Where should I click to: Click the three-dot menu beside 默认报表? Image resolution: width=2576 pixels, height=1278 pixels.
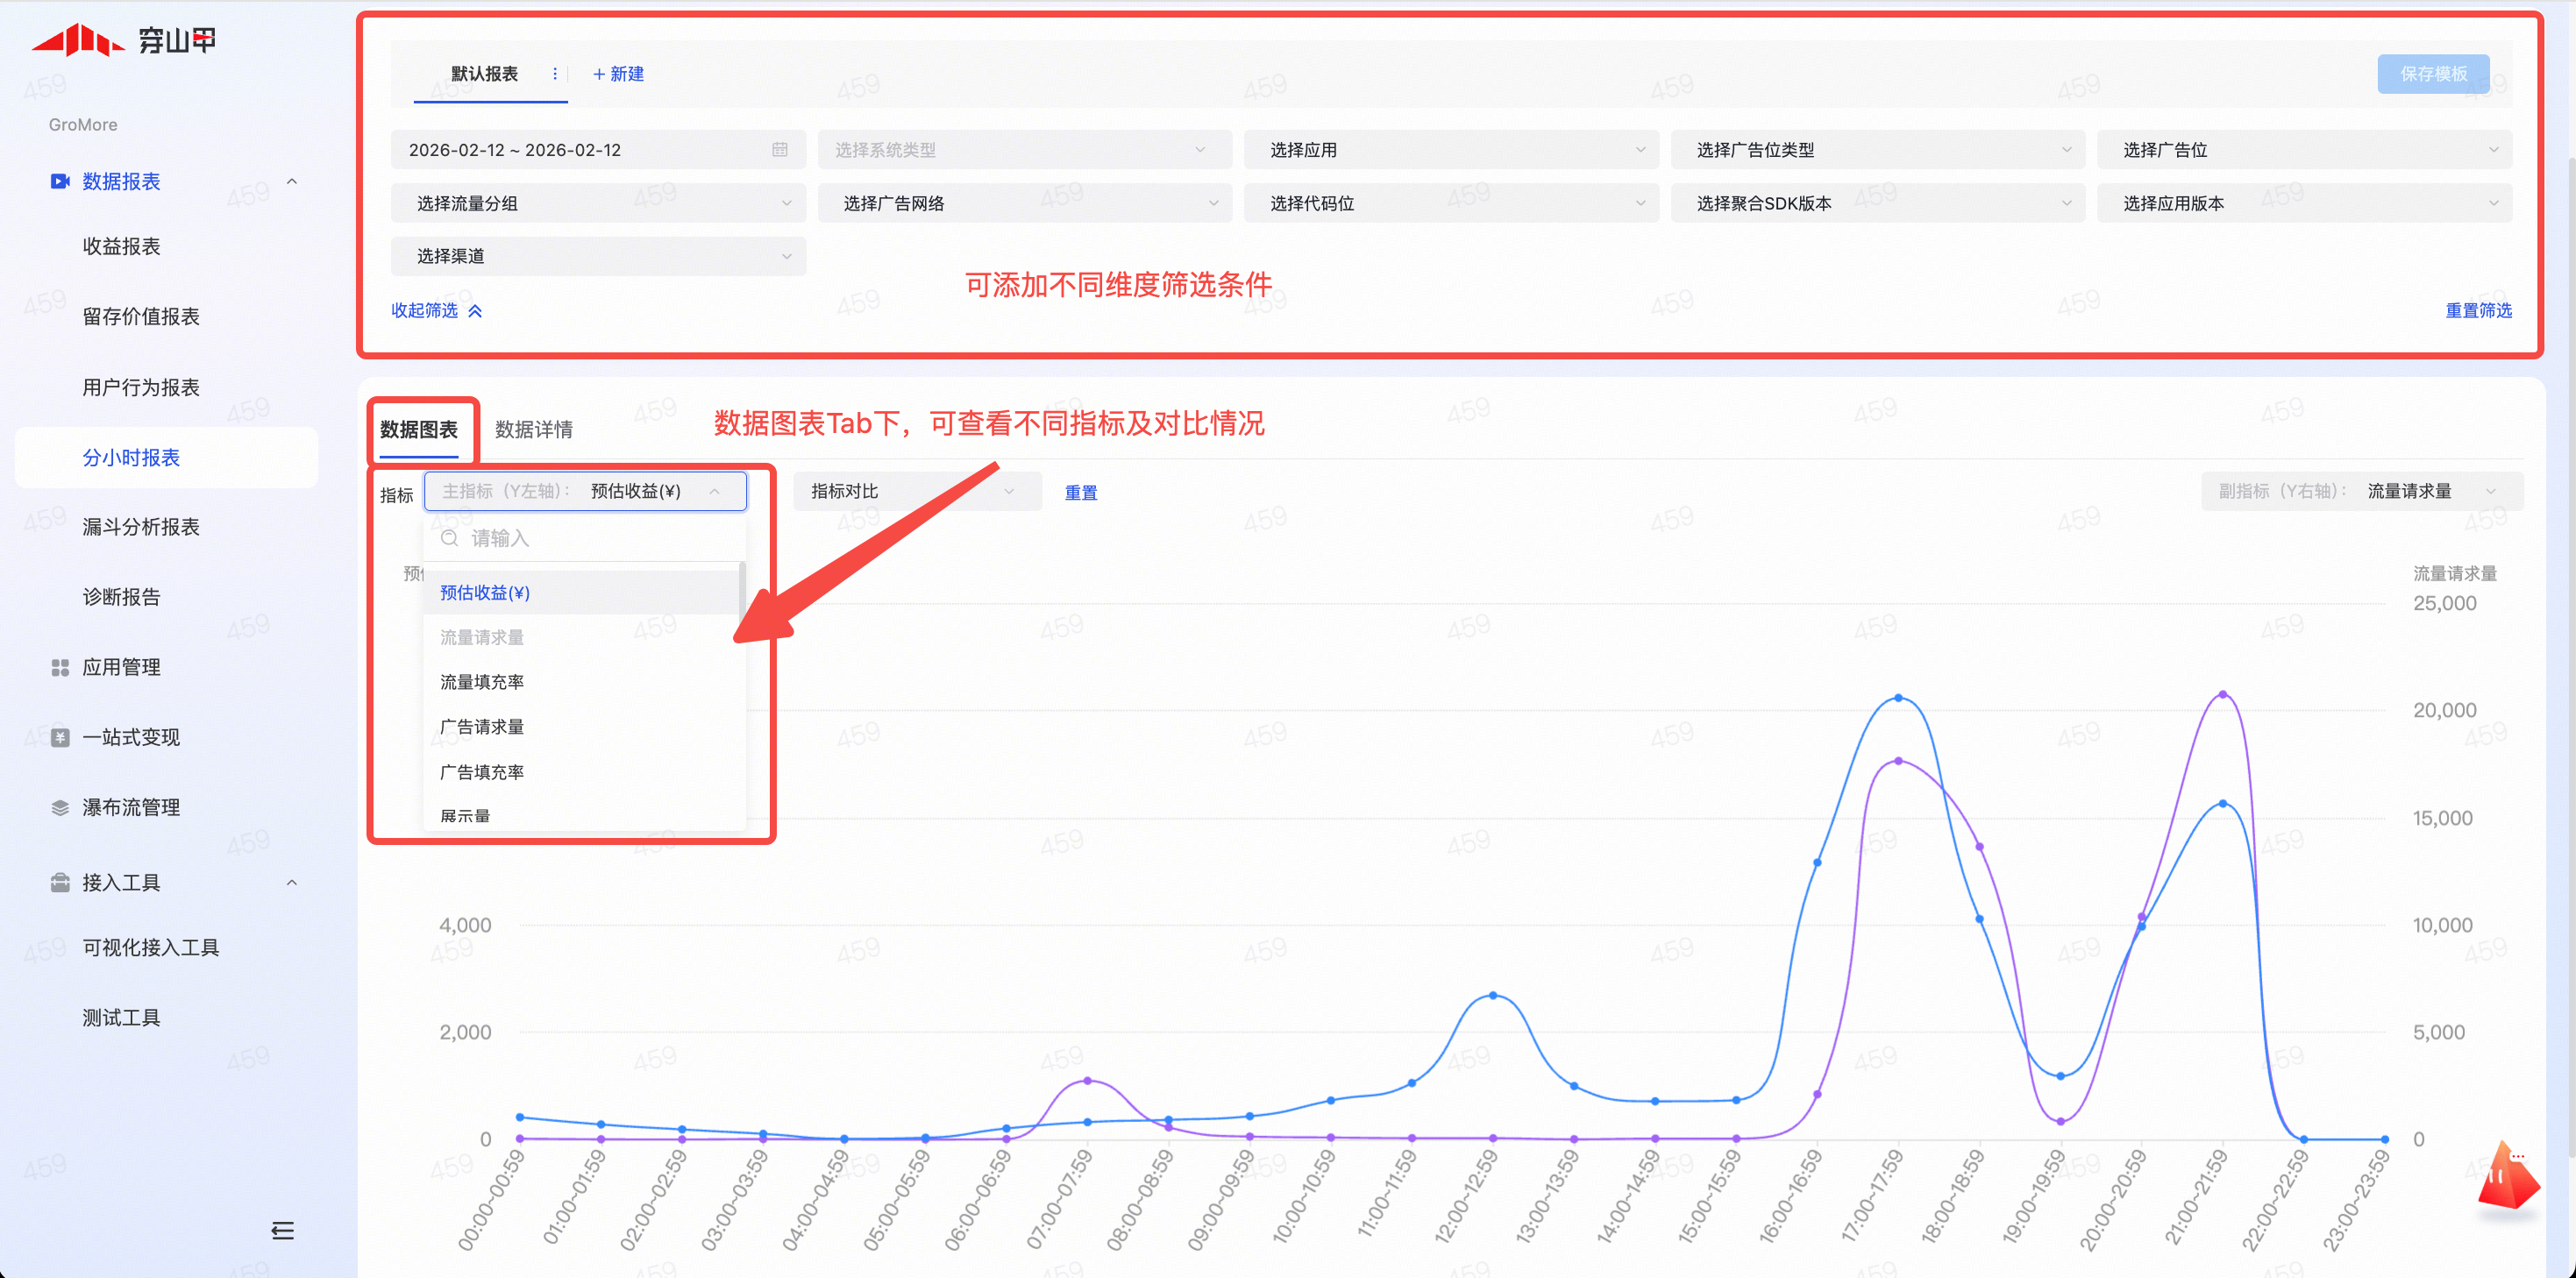555,74
